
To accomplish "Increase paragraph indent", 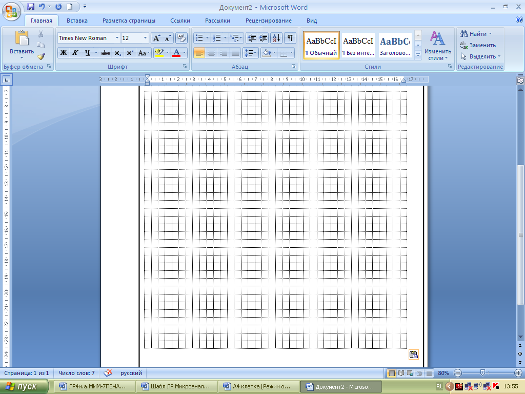I will [x=263, y=38].
